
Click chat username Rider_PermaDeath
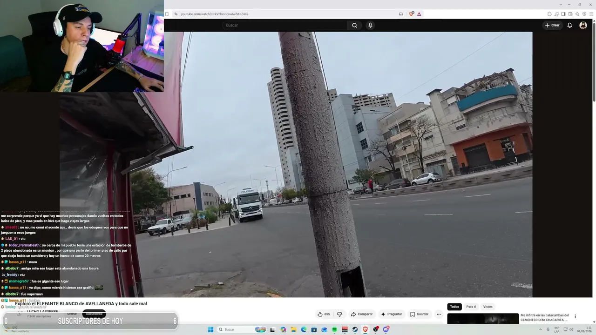(x=24, y=245)
